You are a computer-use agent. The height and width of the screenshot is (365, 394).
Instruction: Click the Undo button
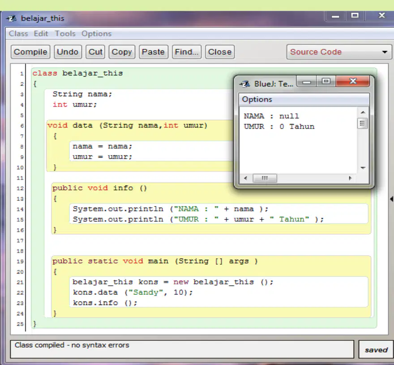click(68, 52)
